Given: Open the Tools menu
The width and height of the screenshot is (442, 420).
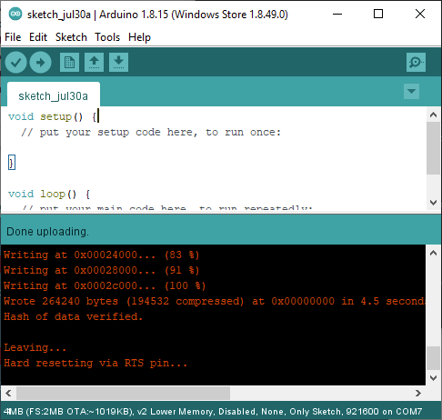Looking at the screenshot, I should tap(107, 37).
